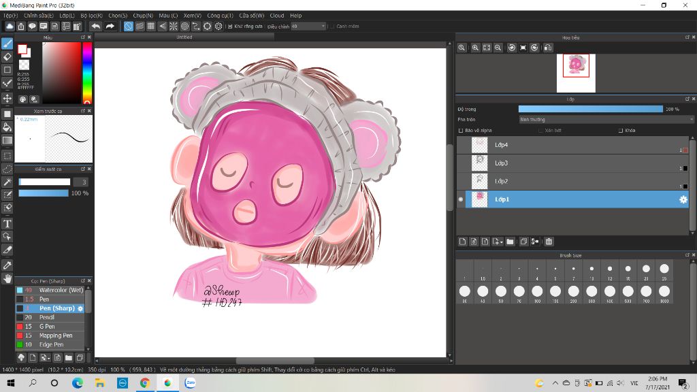Enable the Bảo vệ alpha checkbox
Screen dimensions: 697x392
[461, 131]
